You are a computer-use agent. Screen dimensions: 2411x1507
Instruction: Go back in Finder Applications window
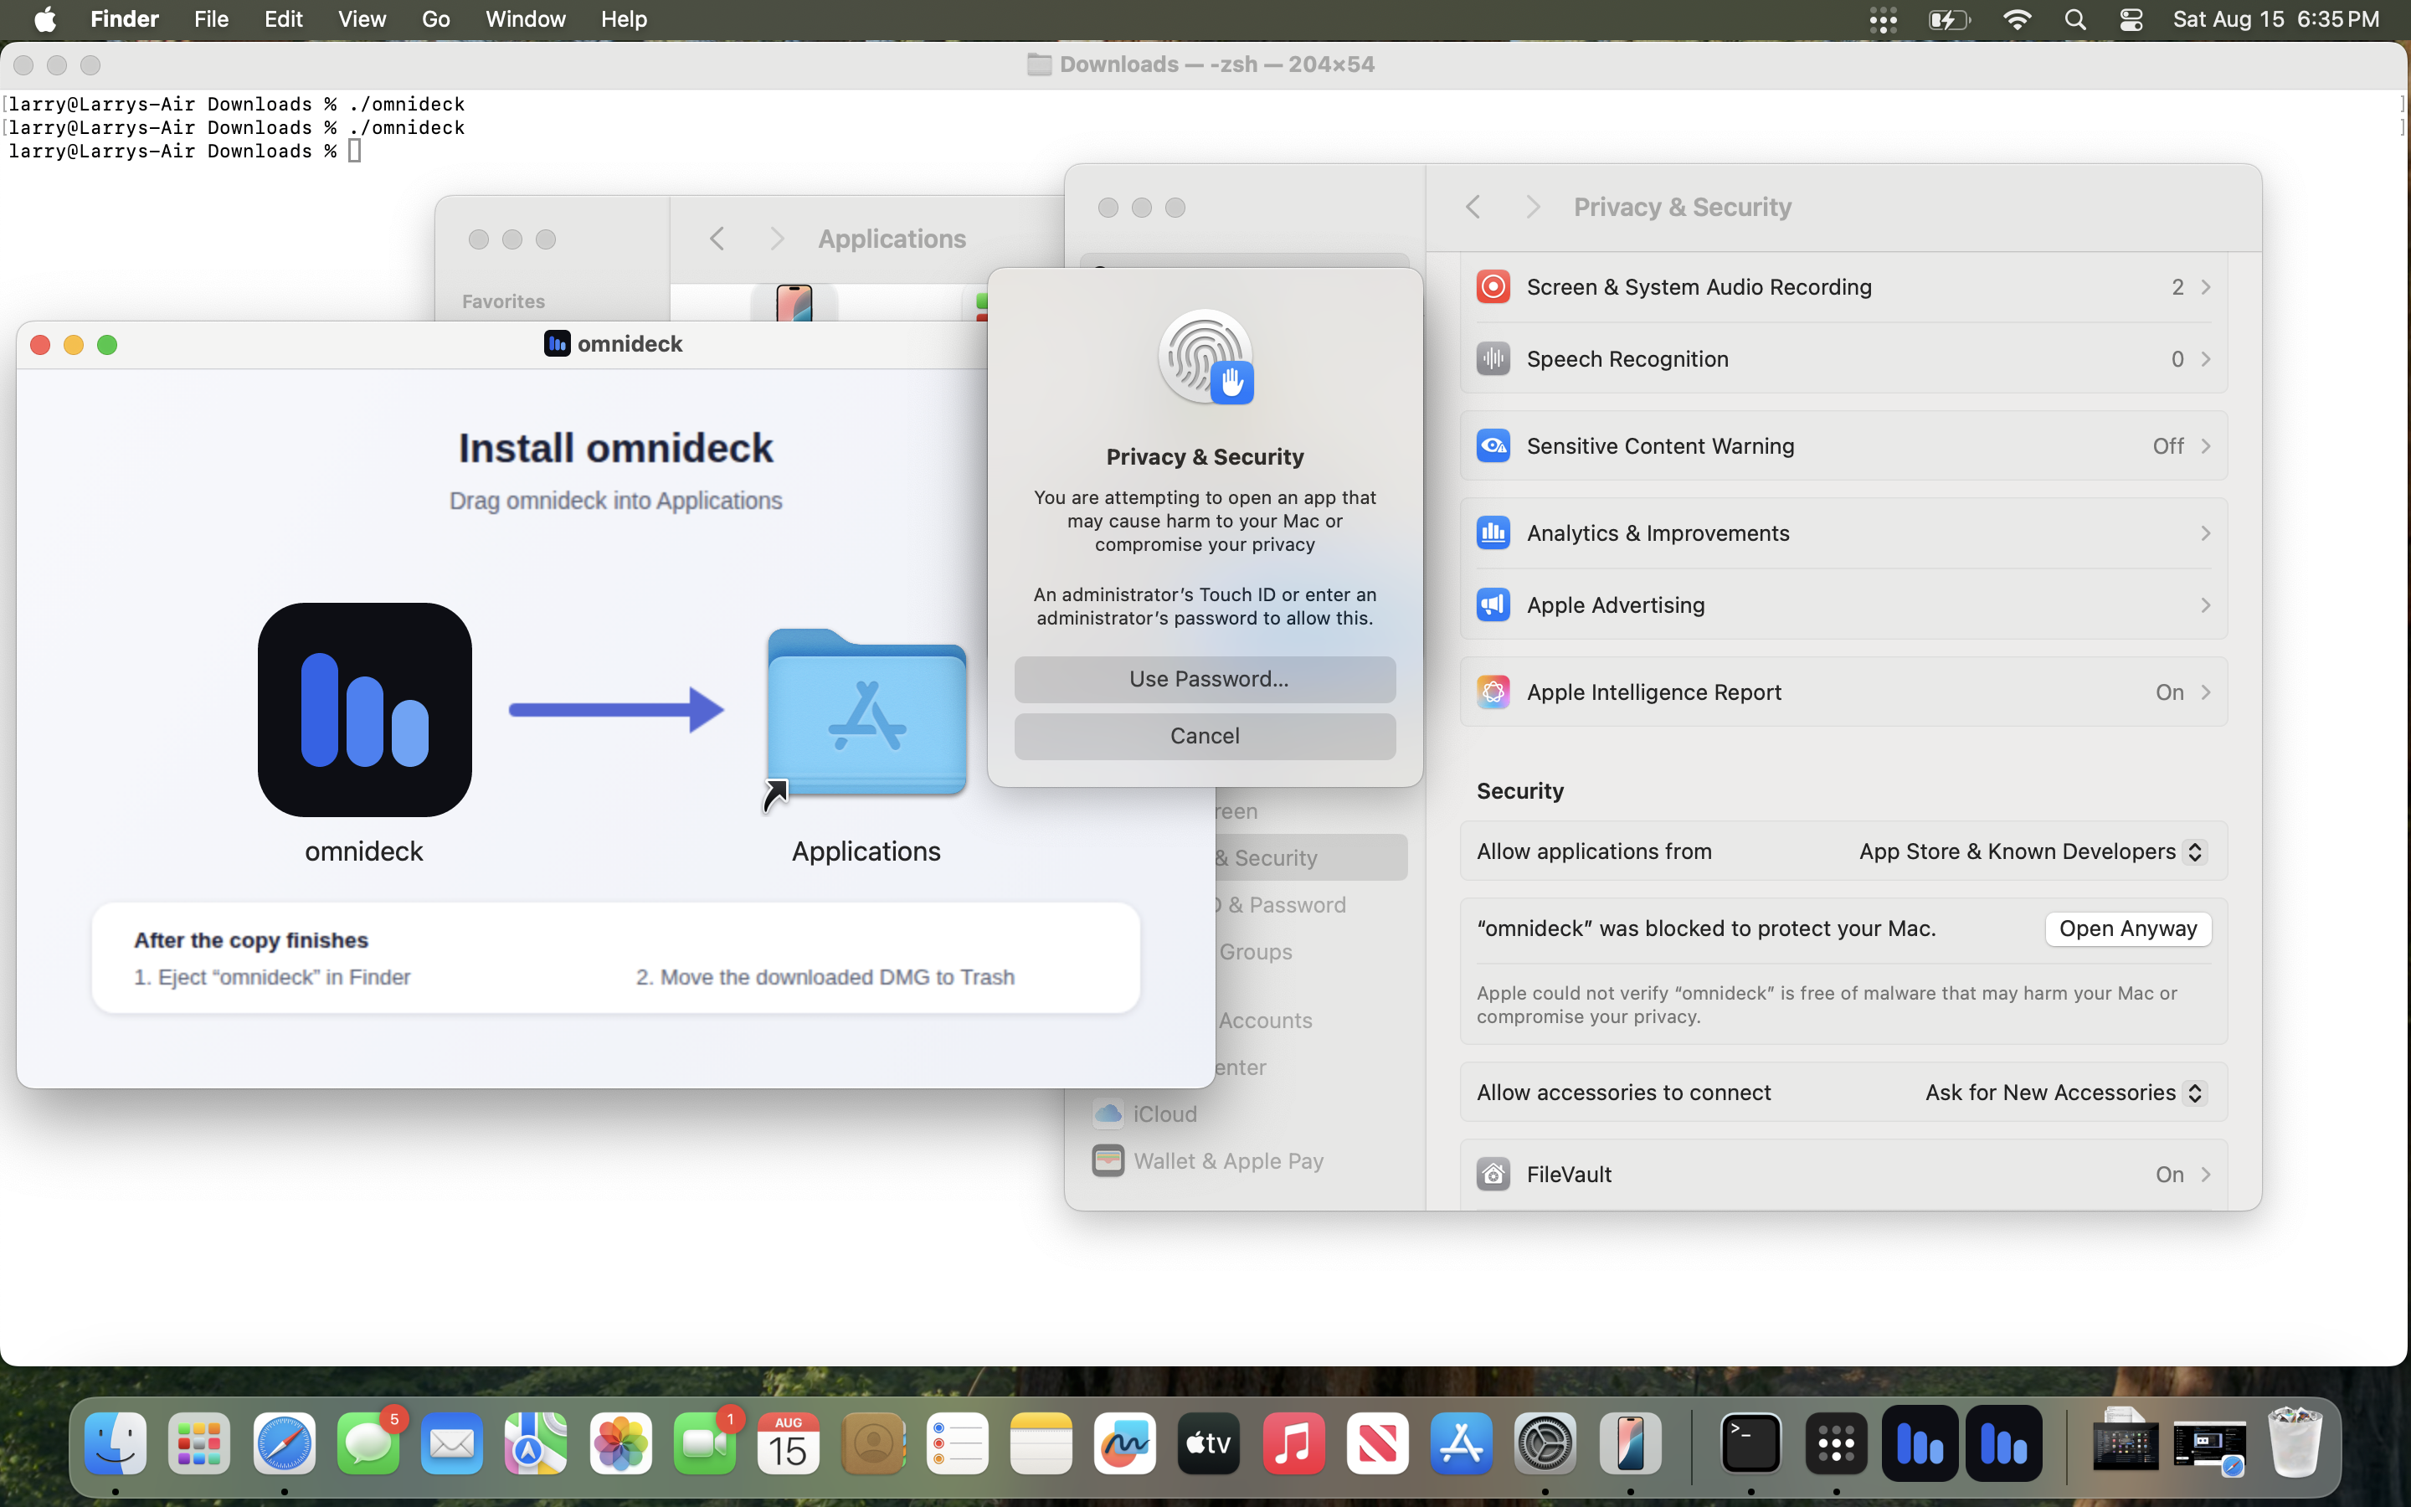click(x=717, y=239)
